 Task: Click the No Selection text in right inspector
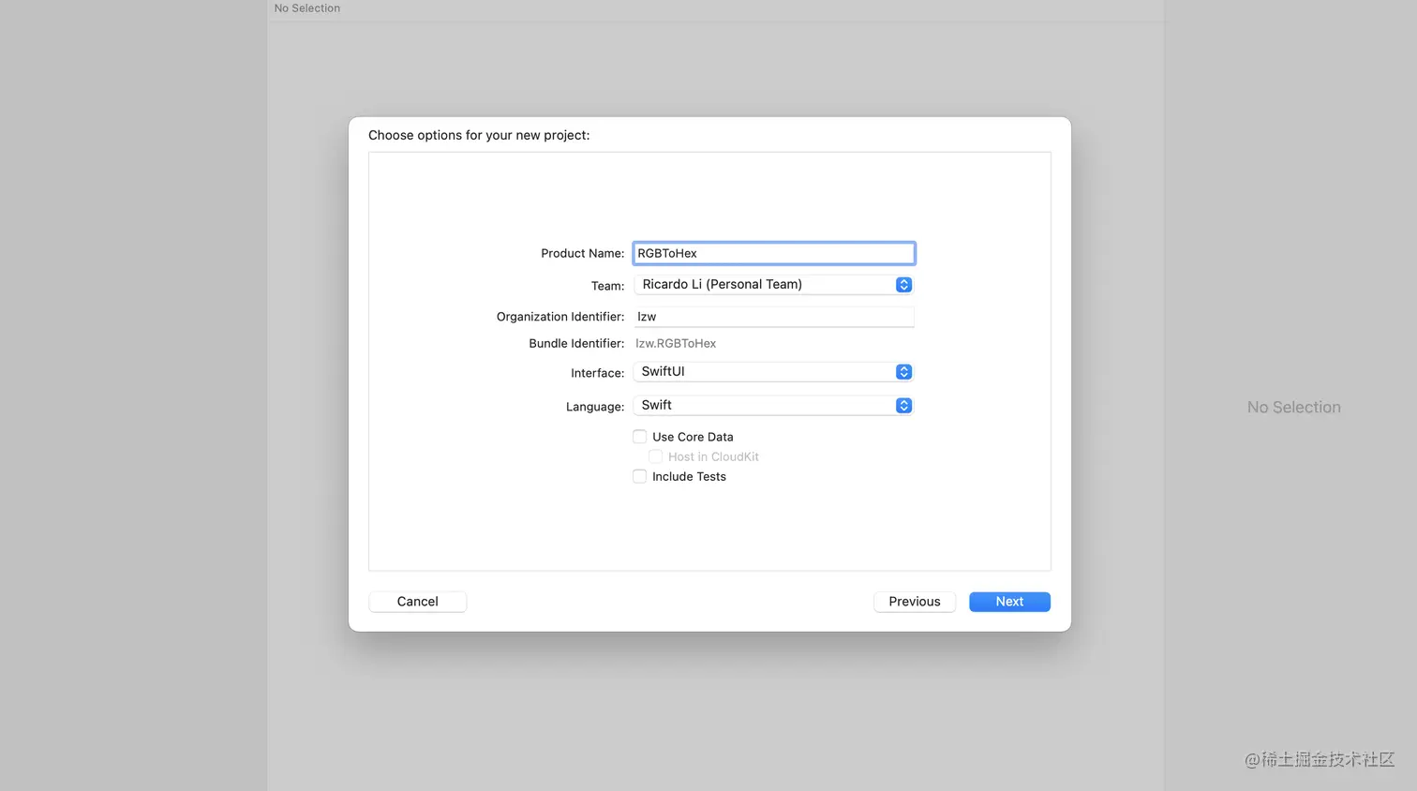[x=1293, y=408]
